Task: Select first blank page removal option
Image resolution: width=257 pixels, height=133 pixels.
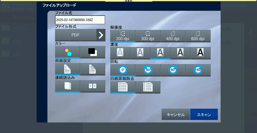Action: (x=123, y=87)
